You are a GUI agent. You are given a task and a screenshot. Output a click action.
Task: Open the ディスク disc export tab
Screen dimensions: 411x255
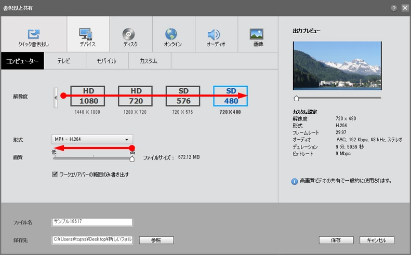click(131, 34)
